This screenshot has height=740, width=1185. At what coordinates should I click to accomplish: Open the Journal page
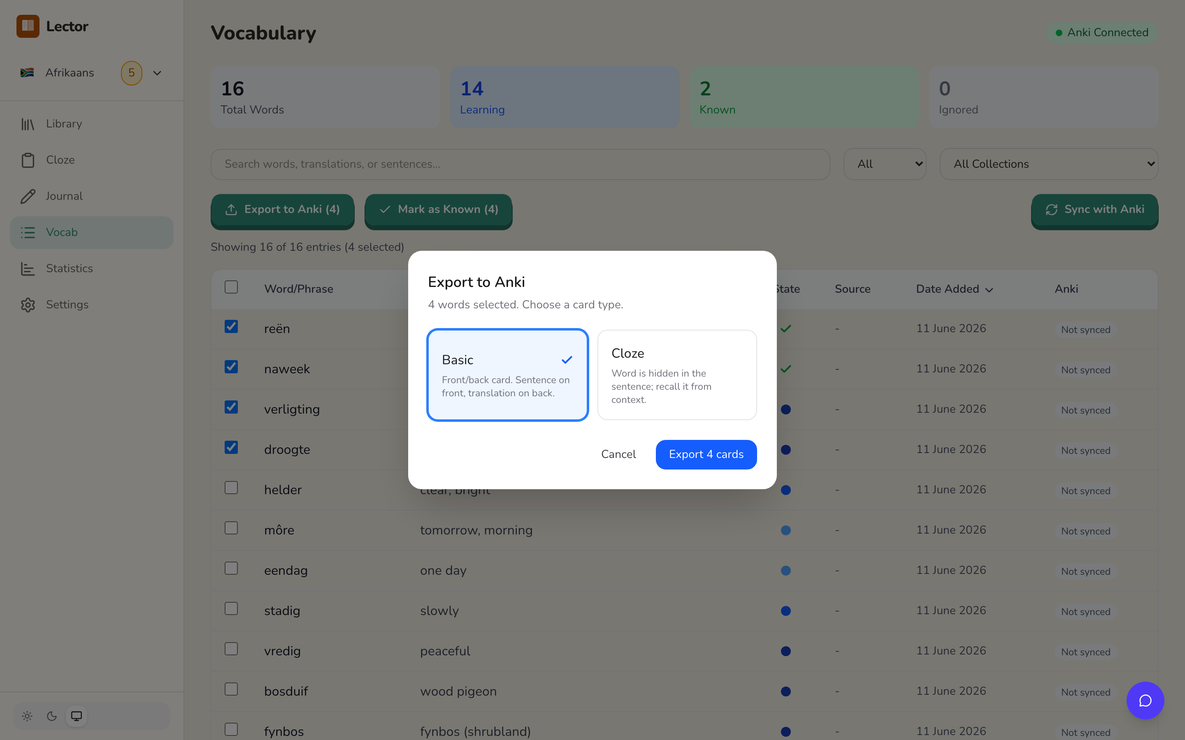[x=92, y=196]
